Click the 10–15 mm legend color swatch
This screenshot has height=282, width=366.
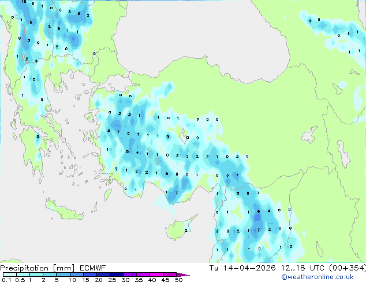click(76, 275)
